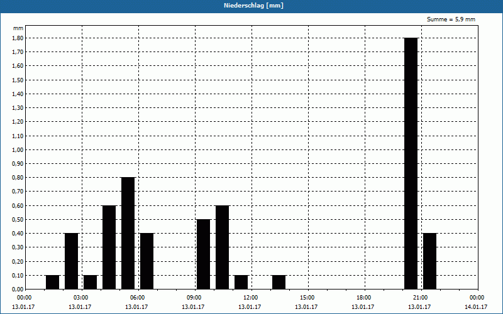Click the 0,50 y-axis label
This screenshot has height=314, width=503.
[18, 219]
